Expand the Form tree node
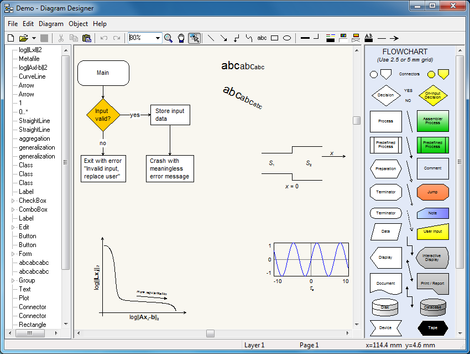 click(x=13, y=254)
